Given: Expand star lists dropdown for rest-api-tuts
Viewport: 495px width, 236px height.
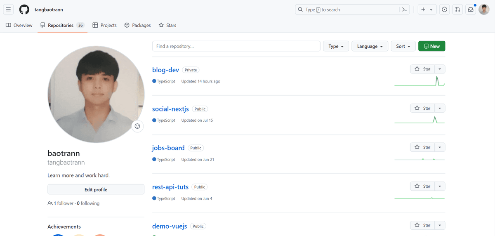Looking at the screenshot, I should pos(440,186).
